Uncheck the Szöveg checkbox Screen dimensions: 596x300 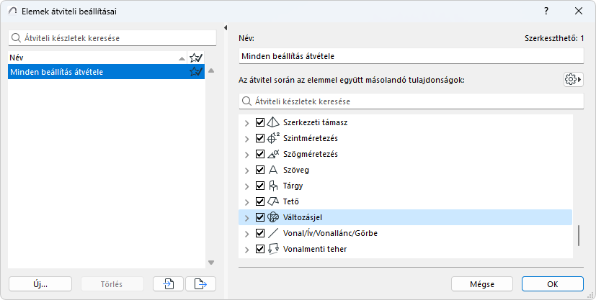pyautogui.click(x=260, y=170)
